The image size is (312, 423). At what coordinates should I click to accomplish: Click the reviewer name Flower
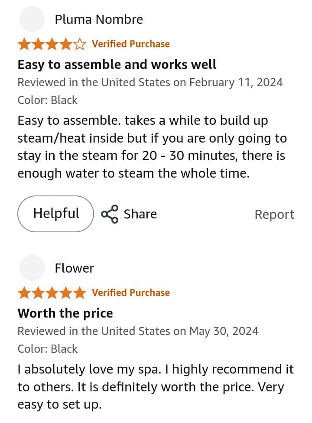pos(74,268)
